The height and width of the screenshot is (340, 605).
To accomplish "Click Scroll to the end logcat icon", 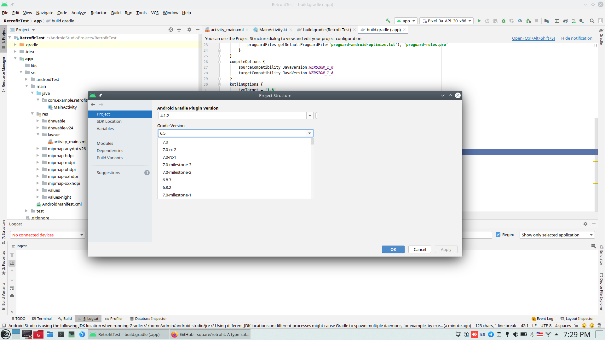I will click(12, 263).
